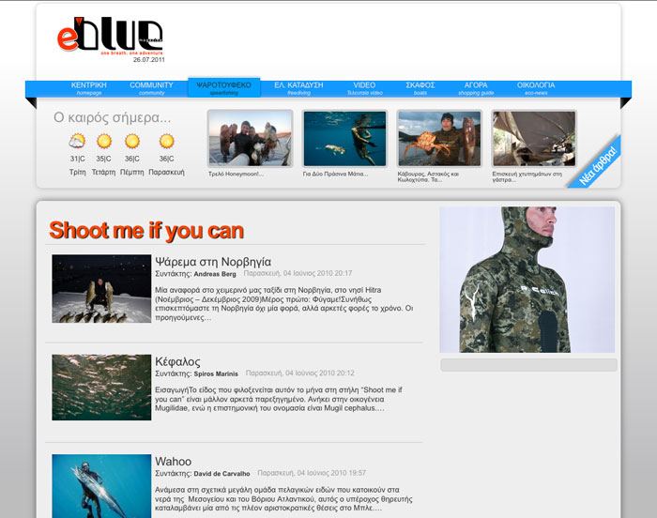Click the sun icon for Τετάρτη
Screen dimensions: 657x518
(x=104, y=141)
